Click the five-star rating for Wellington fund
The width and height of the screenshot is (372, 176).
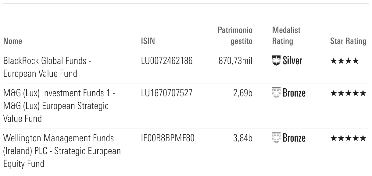(x=348, y=139)
